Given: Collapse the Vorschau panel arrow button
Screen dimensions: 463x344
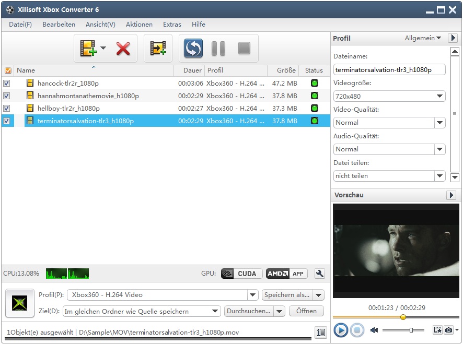Looking at the screenshot, I should click(451, 195).
